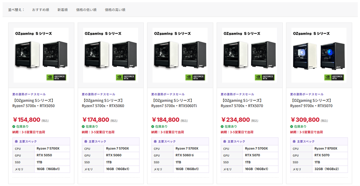Click the ¥174,800 price
360x186 pixels.
coord(96,120)
